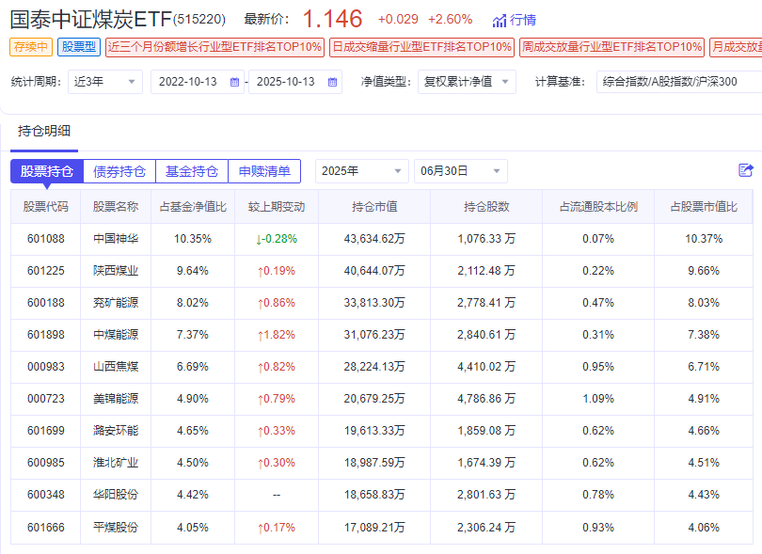Click the 10.37% stock market value ratio cell
The width and height of the screenshot is (762, 554).
click(x=704, y=239)
